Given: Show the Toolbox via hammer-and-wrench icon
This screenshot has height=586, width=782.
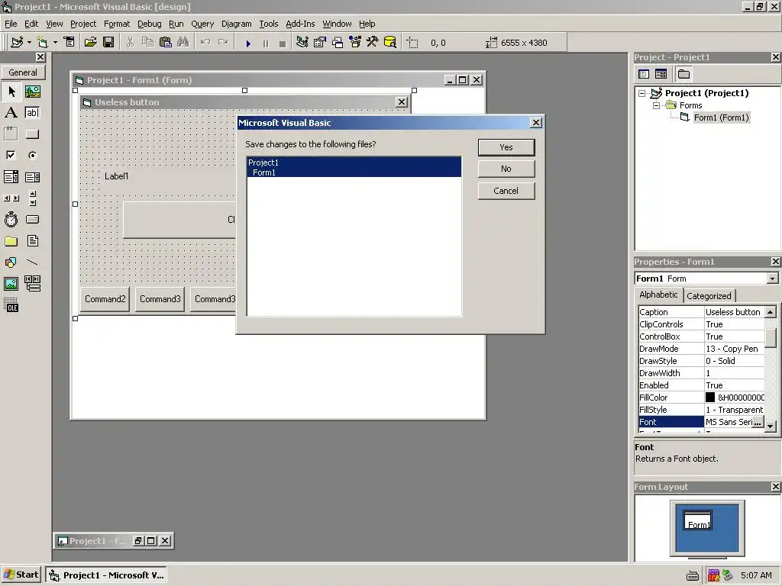Looking at the screenshot, I should coord(373,43).
